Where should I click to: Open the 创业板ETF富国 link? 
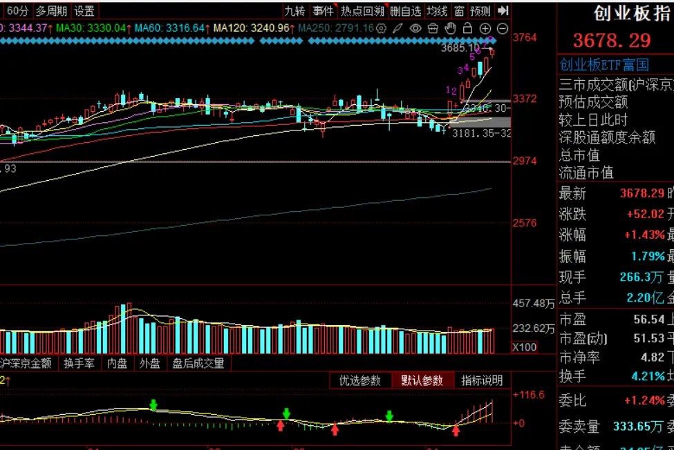[604, 65]
